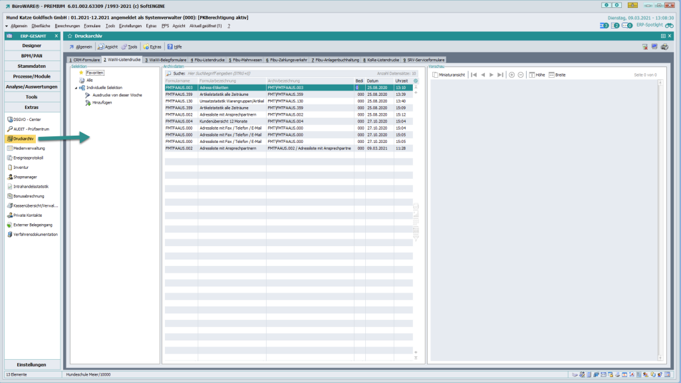
Task: Open Shopmanager from the Extras sidebar
Action: [x=25, y=177]
